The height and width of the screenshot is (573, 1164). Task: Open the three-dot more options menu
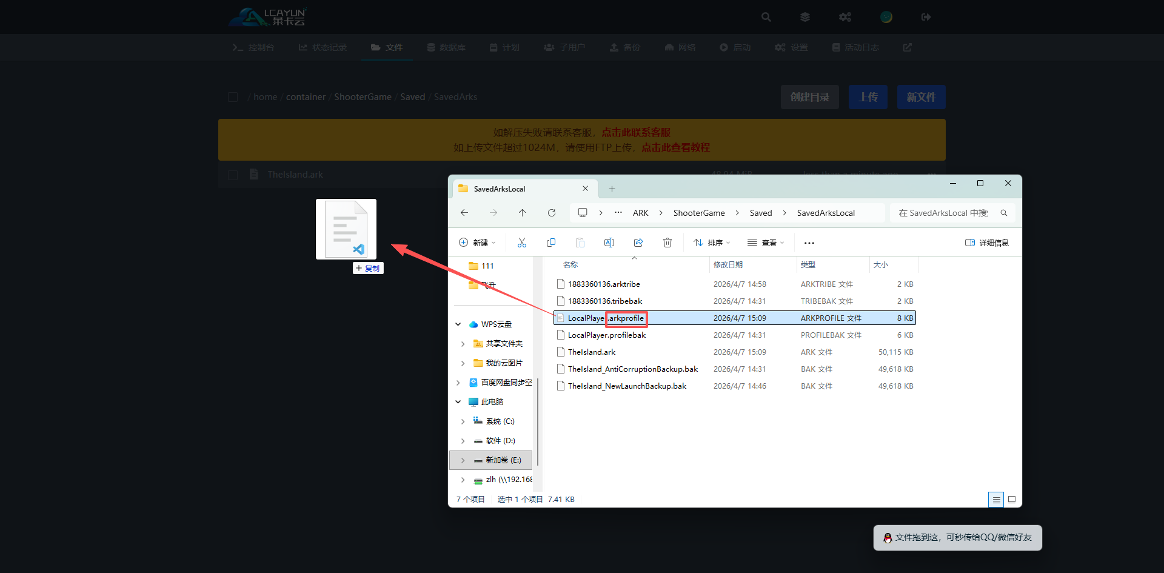(x=809, y=243)
